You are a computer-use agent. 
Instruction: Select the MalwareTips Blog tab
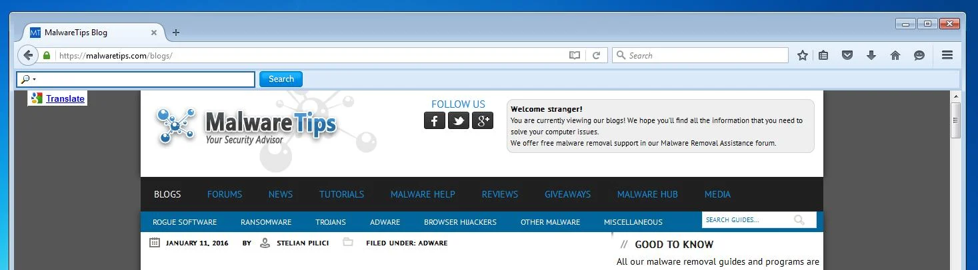pos(94,32)
